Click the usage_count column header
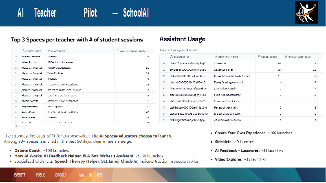The height and width of the screenshot is (183, 326). point(267,57)
